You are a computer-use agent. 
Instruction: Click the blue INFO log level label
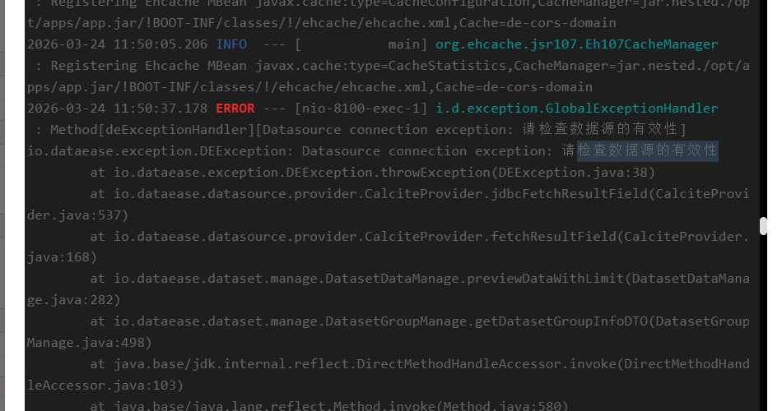coord(230,44)
